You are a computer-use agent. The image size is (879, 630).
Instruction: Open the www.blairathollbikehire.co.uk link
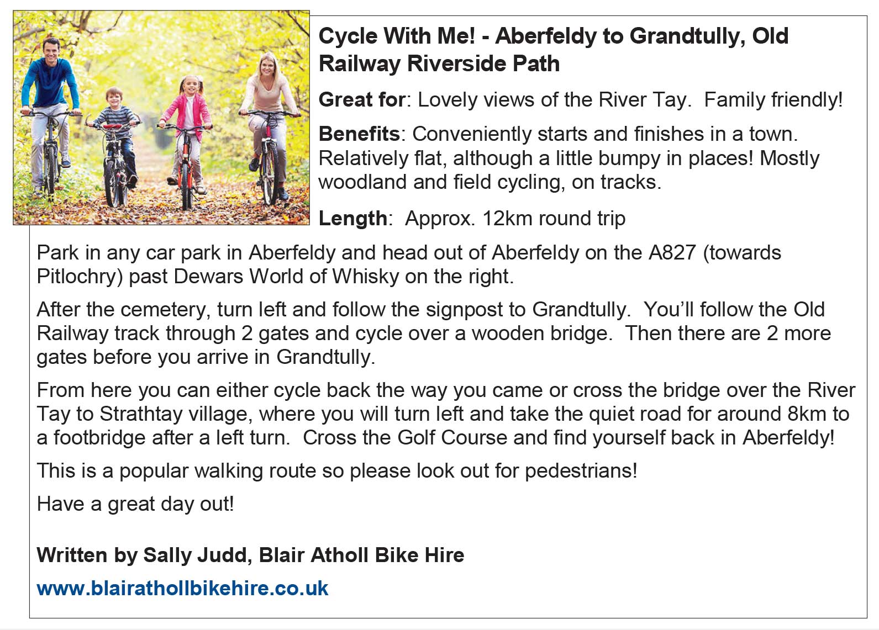pyautogui.click(x=182, y=588)
